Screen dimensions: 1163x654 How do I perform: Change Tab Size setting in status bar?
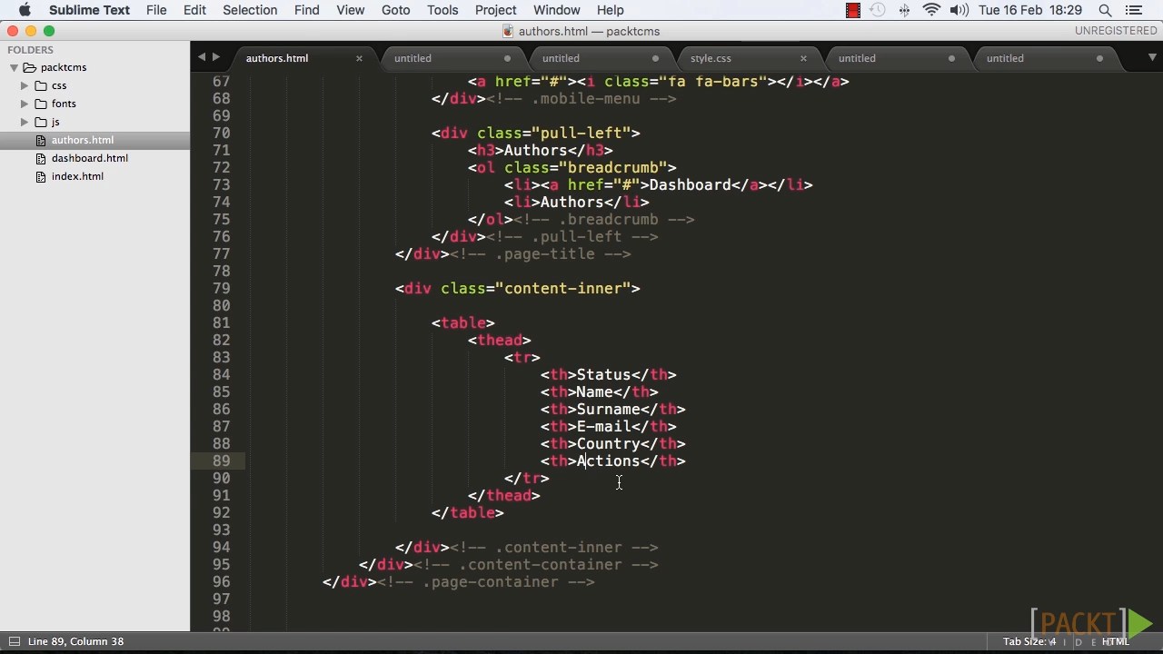click(1029, 641)
